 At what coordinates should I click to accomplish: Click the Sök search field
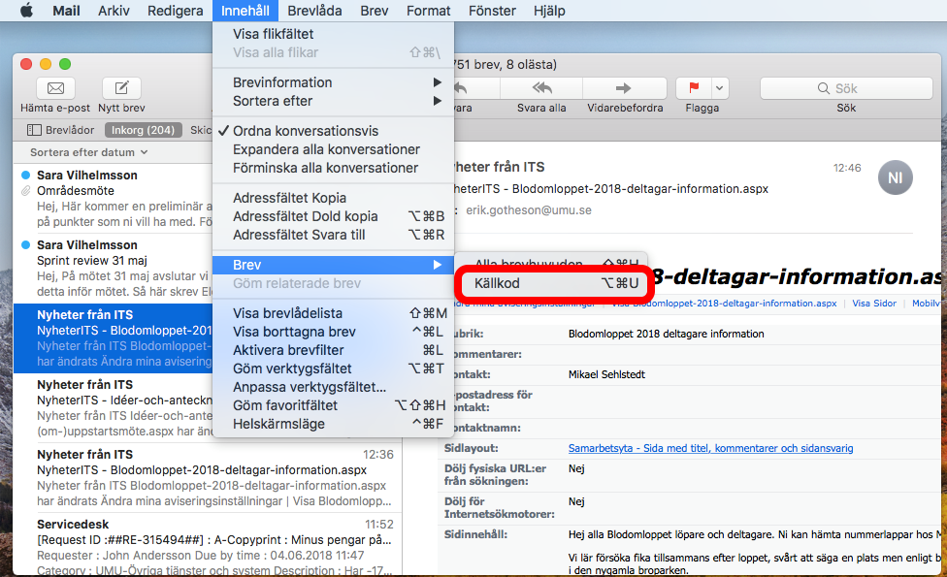(x=846, y=88)
